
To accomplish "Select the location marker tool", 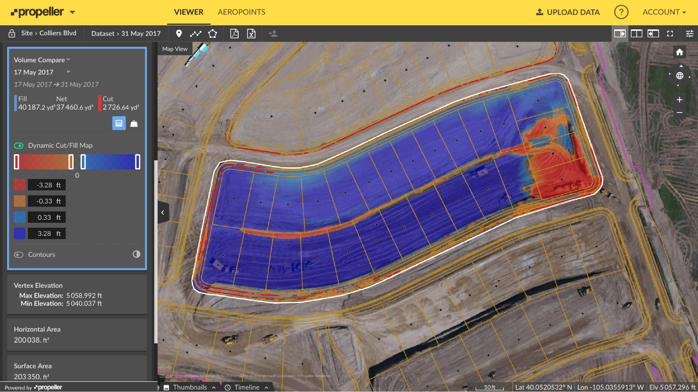I will tap(179, 33).
